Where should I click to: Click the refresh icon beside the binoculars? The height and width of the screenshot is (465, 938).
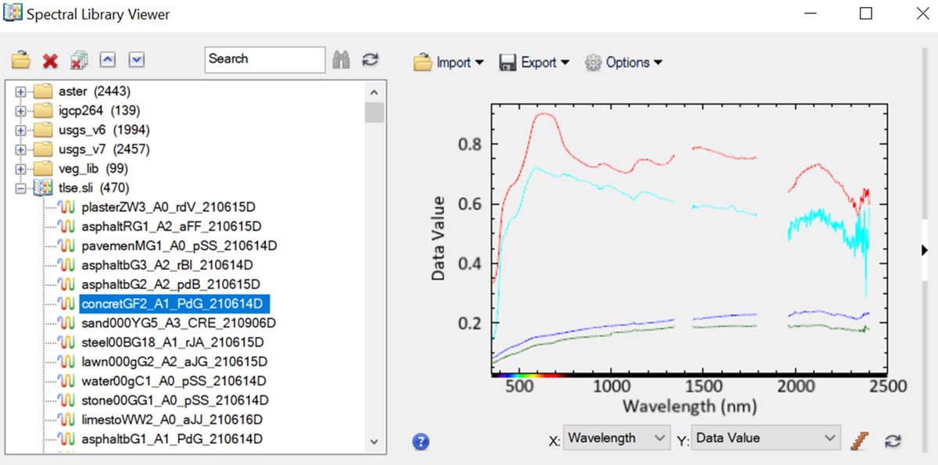point(370,60)
